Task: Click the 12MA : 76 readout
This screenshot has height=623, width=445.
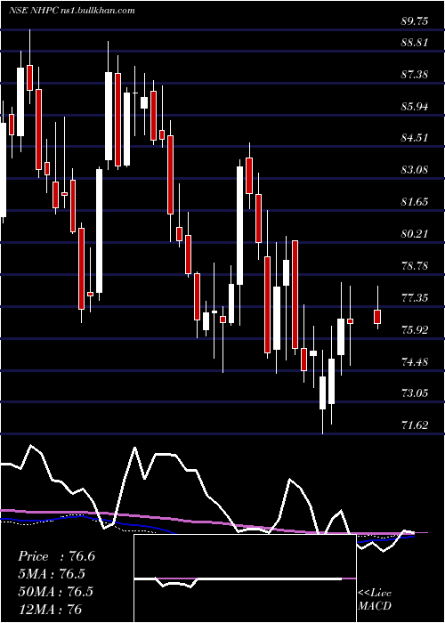Action: tap(50, 609)
